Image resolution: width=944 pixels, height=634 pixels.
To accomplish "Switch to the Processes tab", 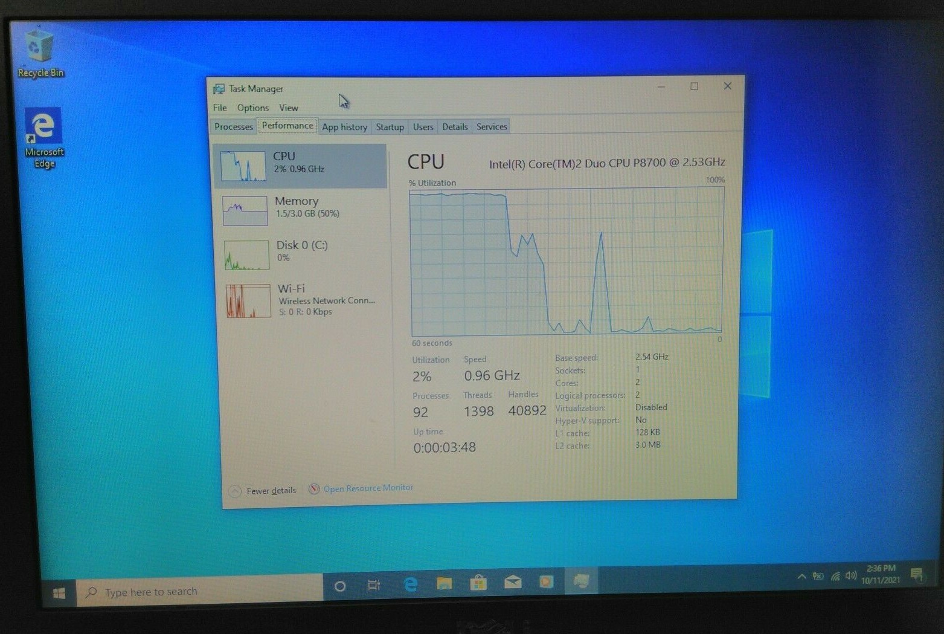I will [x=234, y=126].
